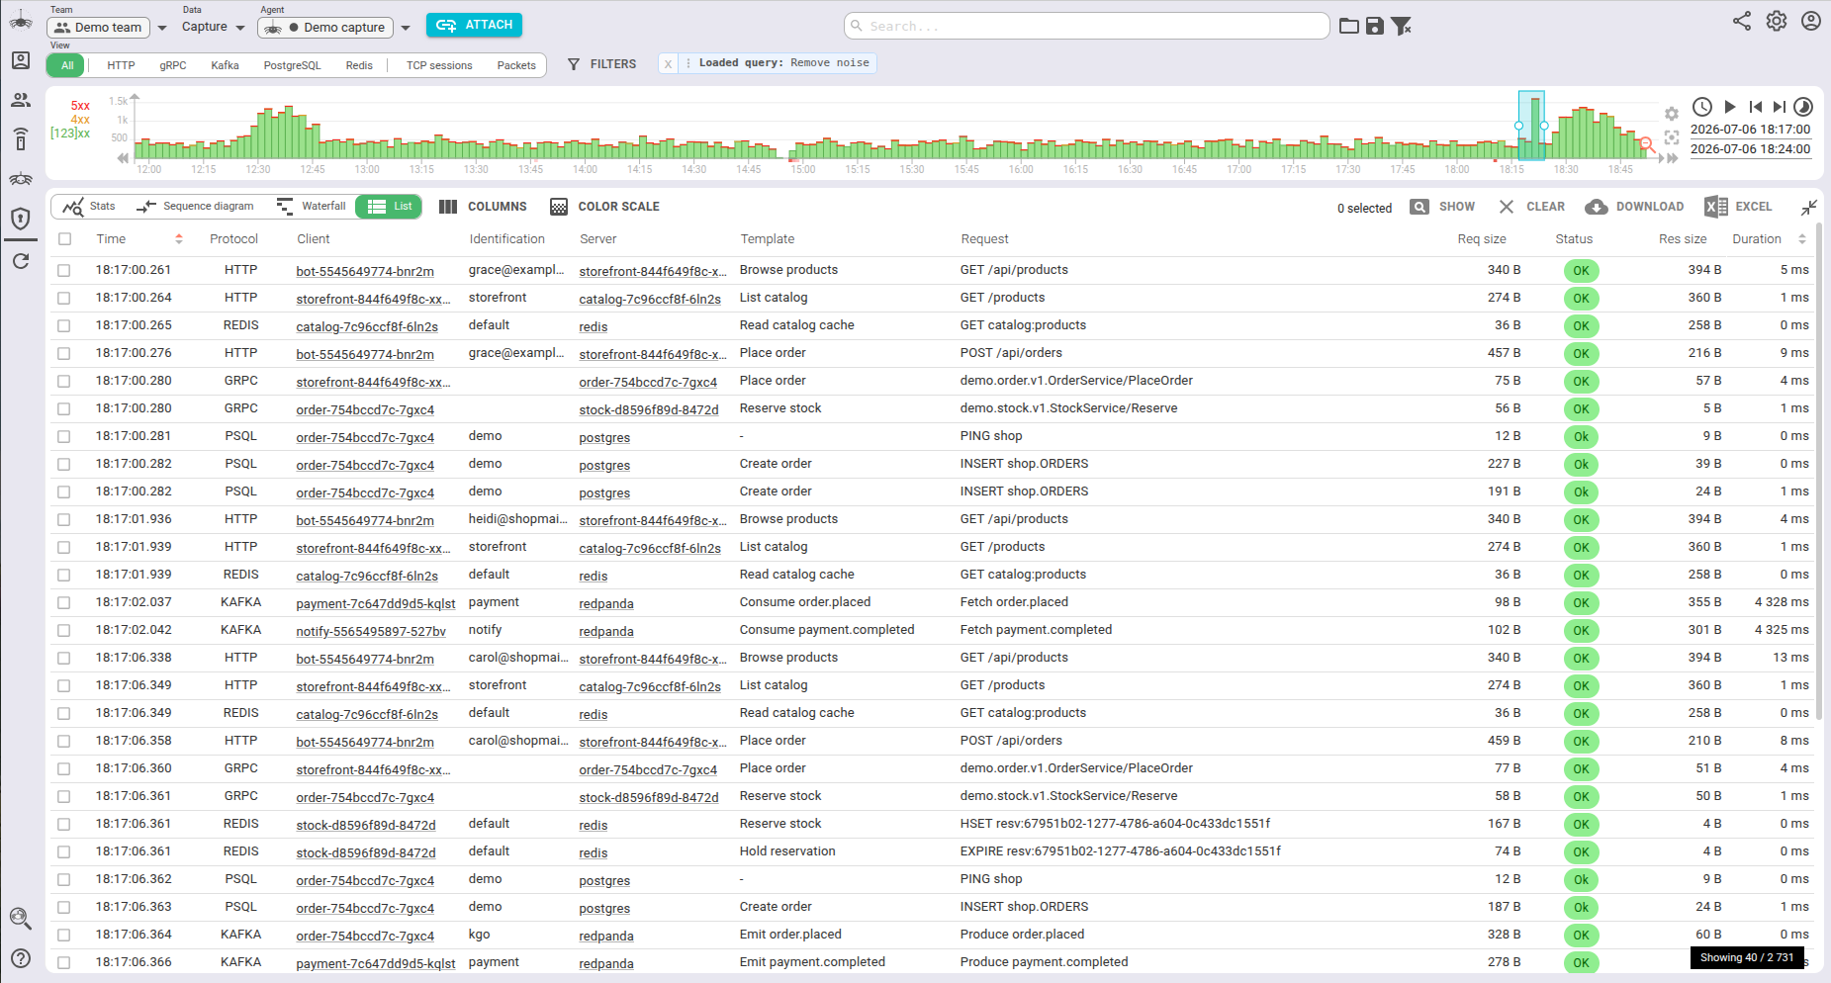Open the Demo team dropdown
Image resolution: width=1831 pixels, height=983 pixels.
pyautogui.click(x=162, y=28)
